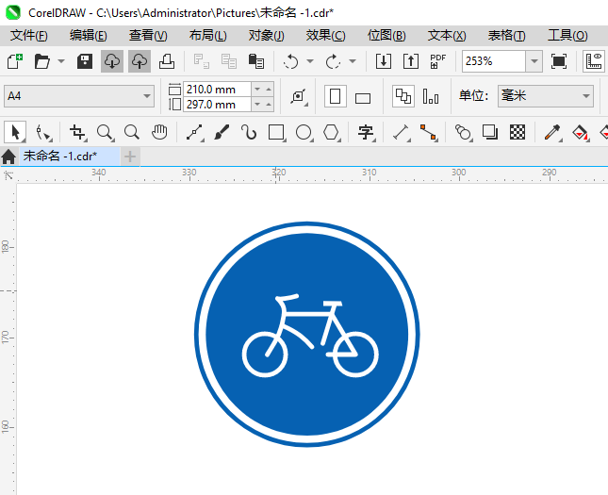The image size is (608, 495).
Task: Toggle full-screen preview
Action: [559, 61]
